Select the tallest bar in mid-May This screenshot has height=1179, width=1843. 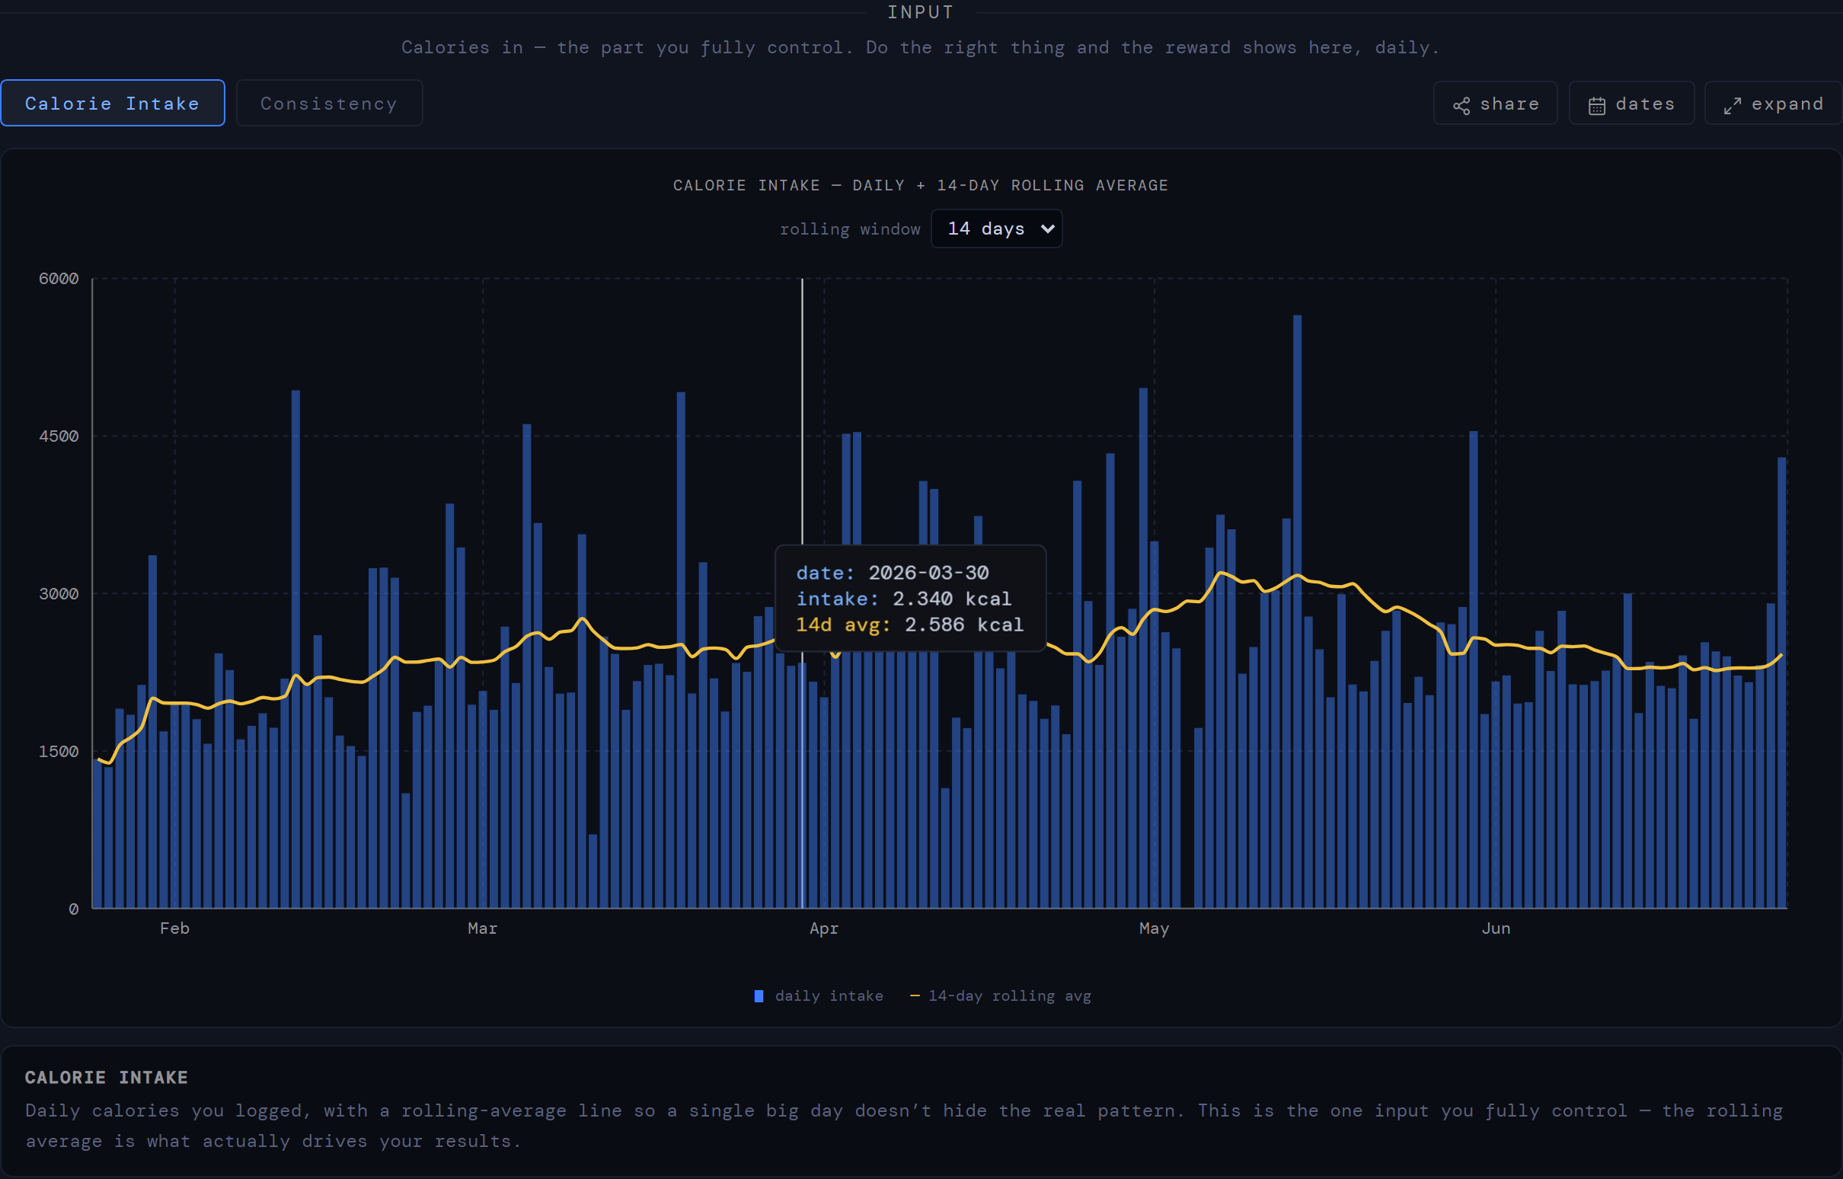click(x=1297, y=612)
